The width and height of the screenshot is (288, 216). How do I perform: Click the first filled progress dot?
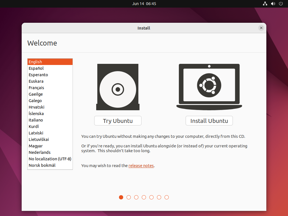(x=121, y=197)
